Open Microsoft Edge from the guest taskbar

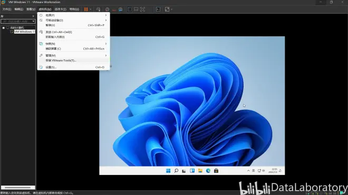tap(208, 171)
